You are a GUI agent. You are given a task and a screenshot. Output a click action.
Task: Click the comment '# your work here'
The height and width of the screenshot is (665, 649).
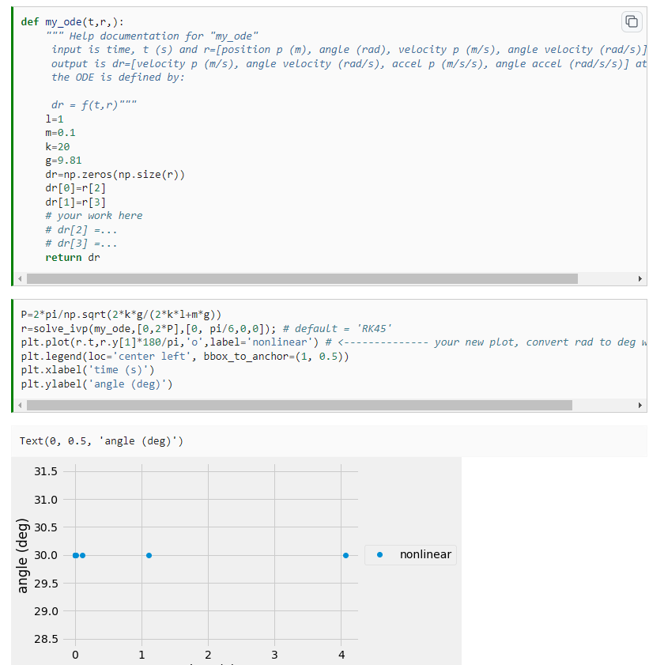(x=94, y=216)
